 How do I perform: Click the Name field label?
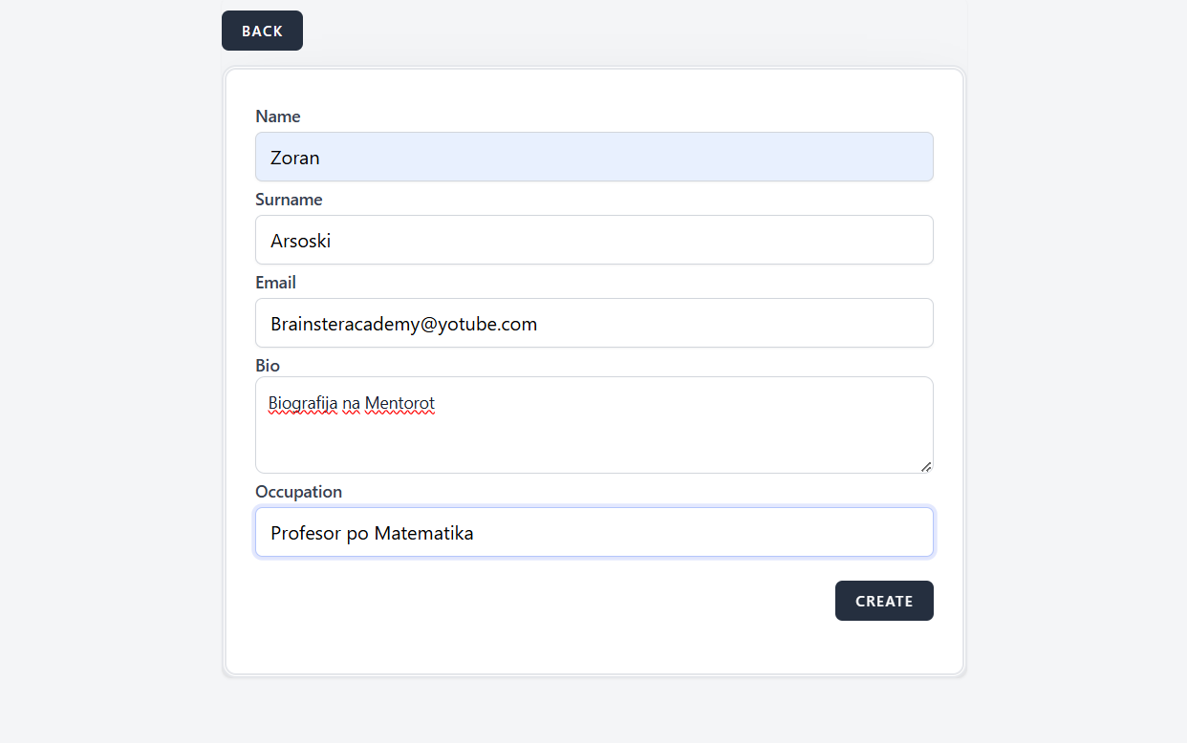pos(278,117)
